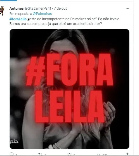The height and width of the screenshot is (156, 139).
Task: Click the watermark signature in image corner
Action: (x=14, y=141)
